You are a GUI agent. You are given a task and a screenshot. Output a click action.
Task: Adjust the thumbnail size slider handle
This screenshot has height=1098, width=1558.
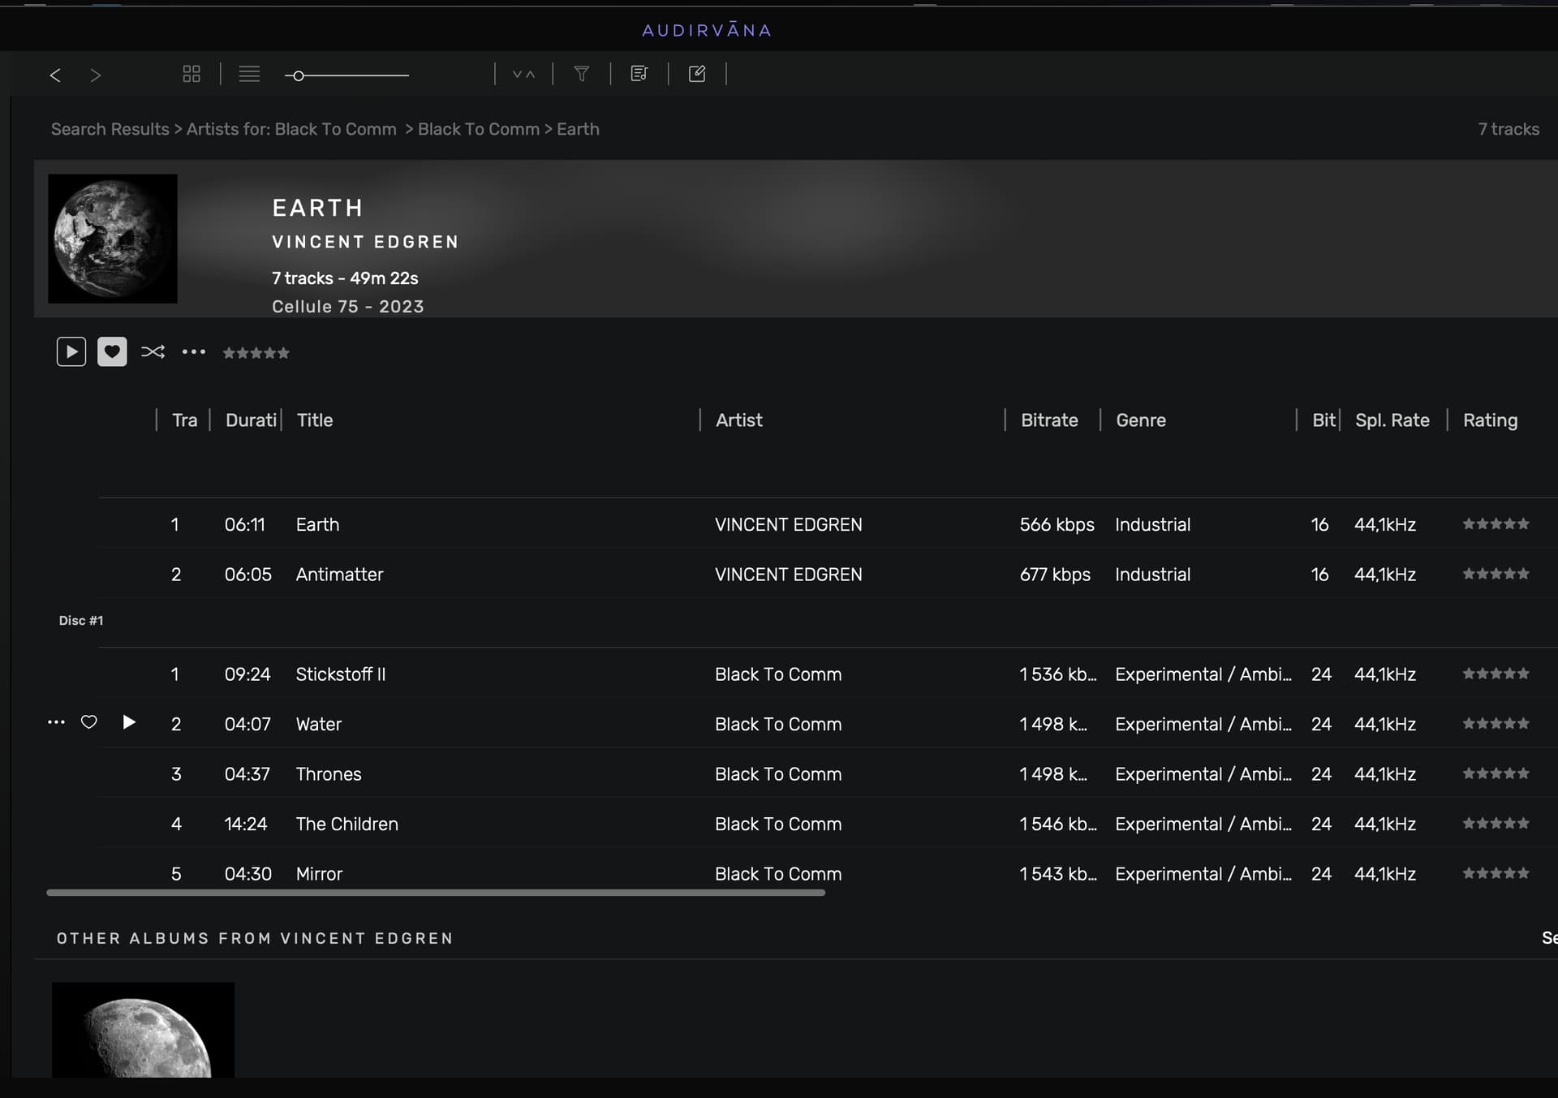(x=299, y=75)
